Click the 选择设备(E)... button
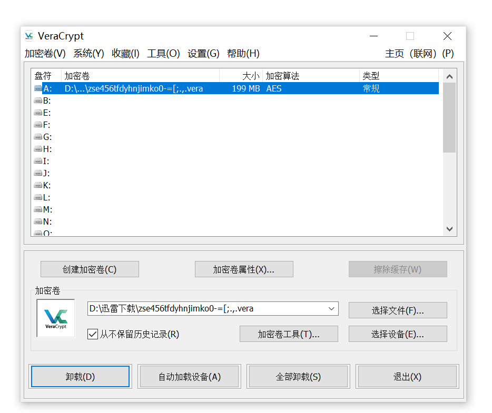Viewport: 492px width, 413px height. 398,334
